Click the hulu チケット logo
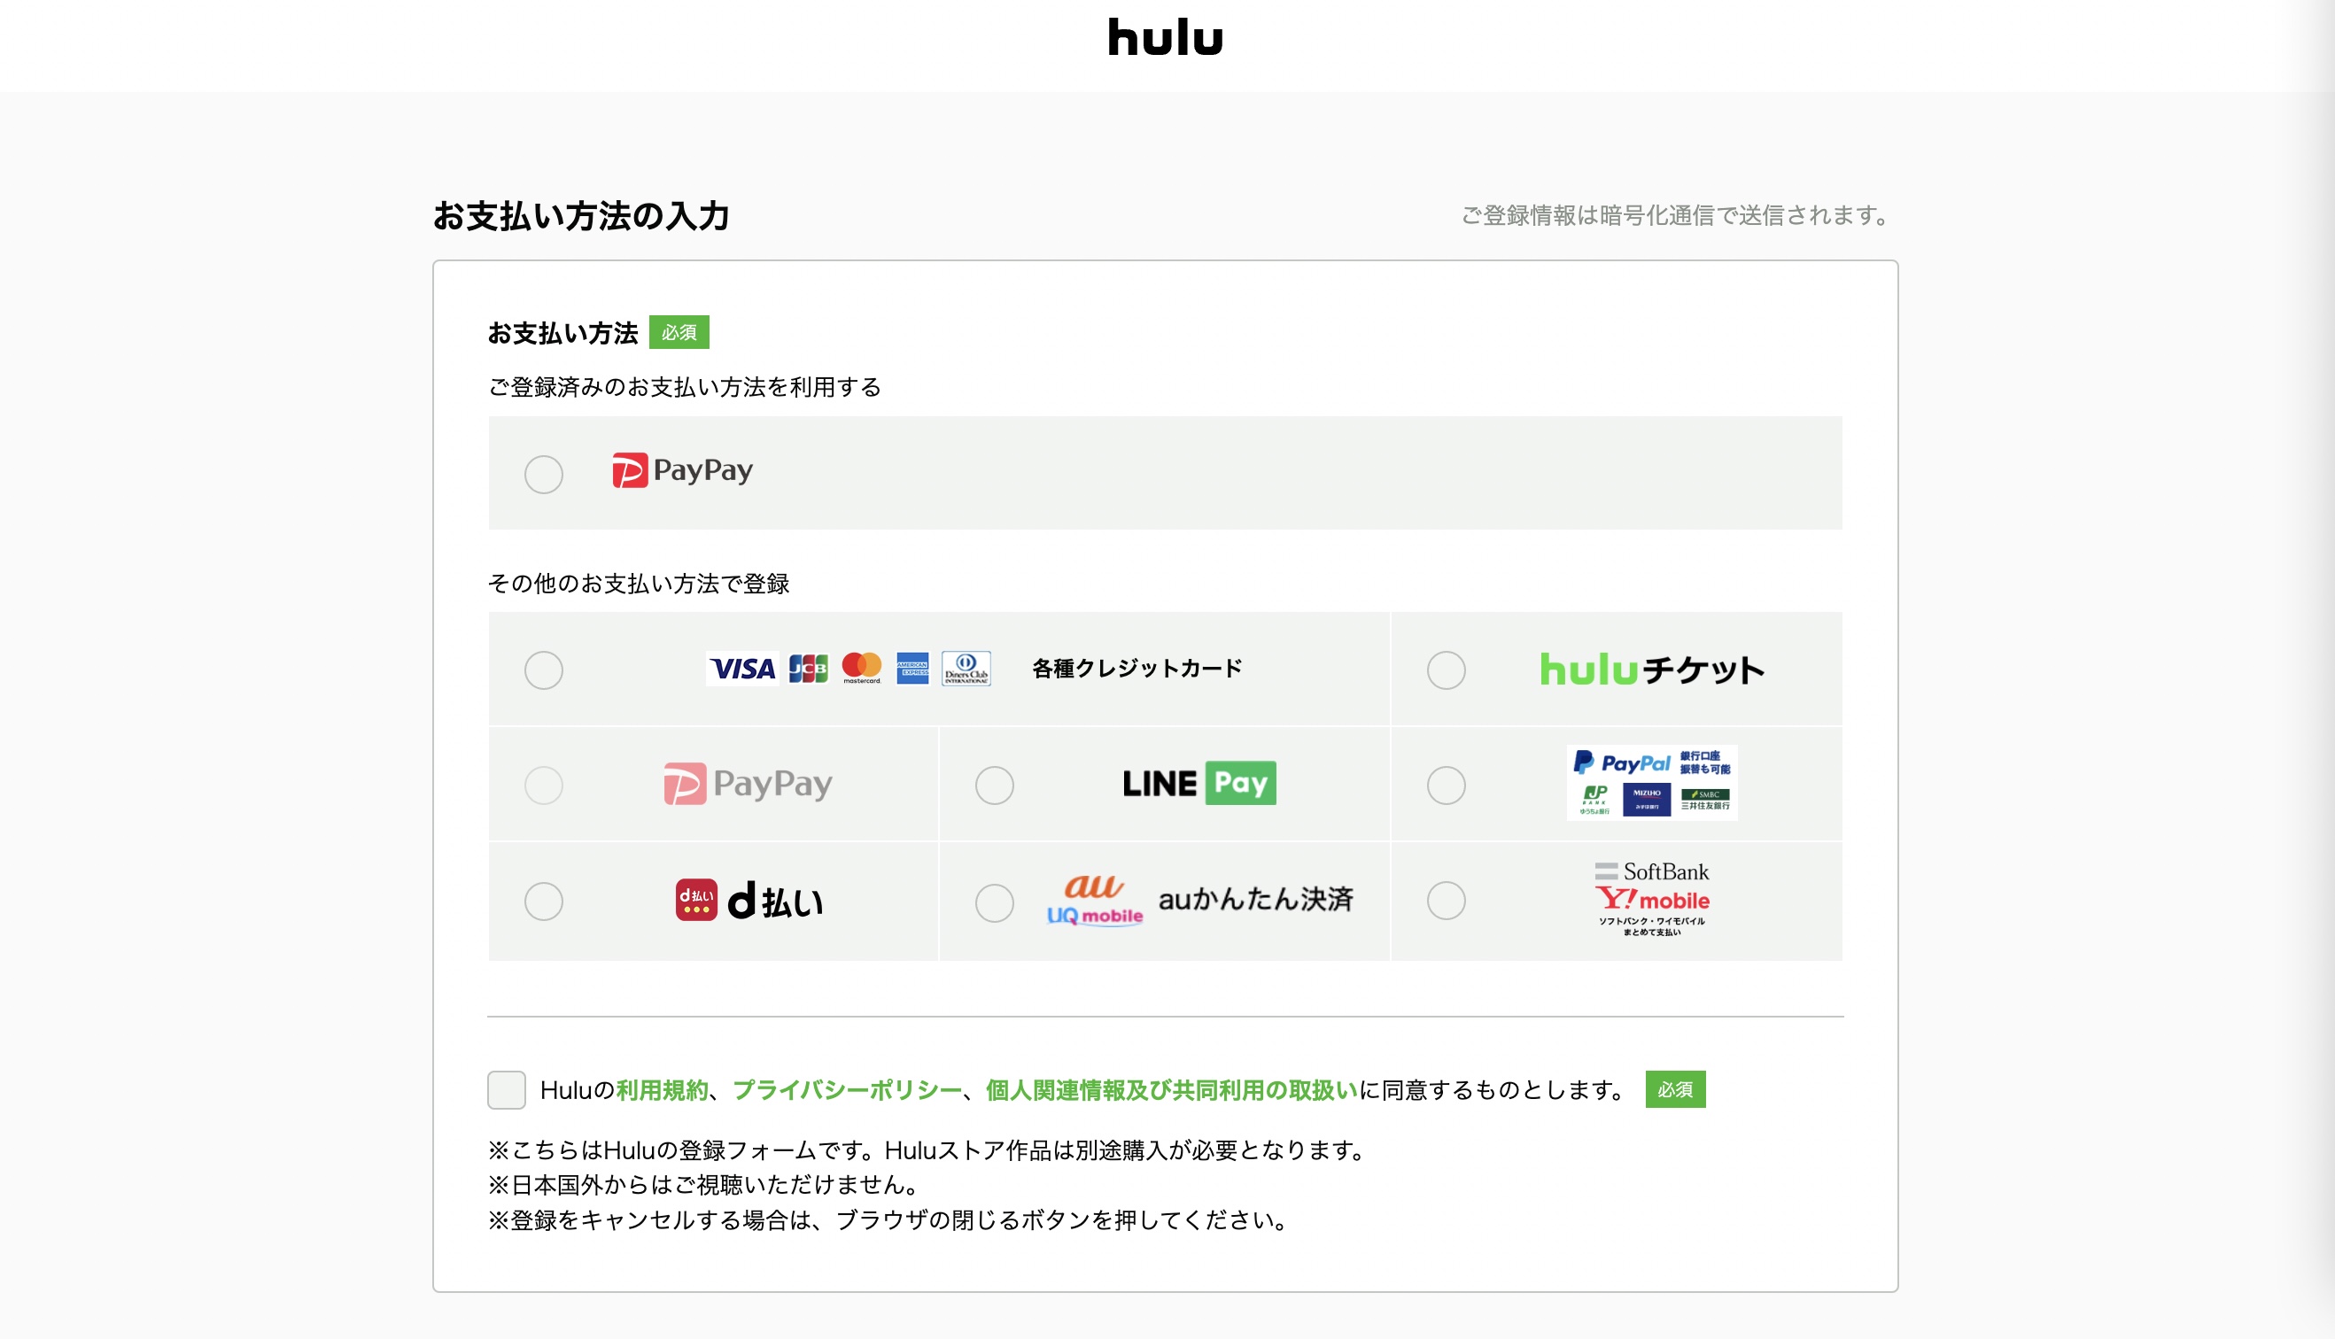Viewport: 2335px width, 1339px height. pyautogui.click(x=1652, y=669)
